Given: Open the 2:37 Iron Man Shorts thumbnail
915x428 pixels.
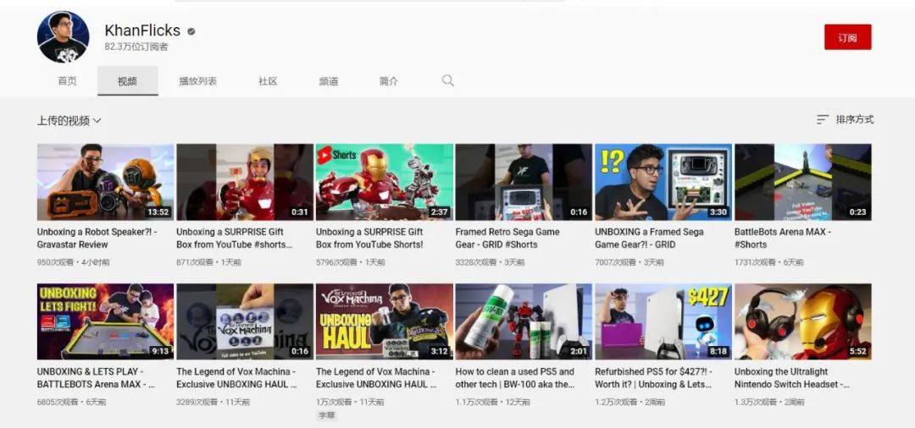Looking at the screenshot, I should [384, 182].
